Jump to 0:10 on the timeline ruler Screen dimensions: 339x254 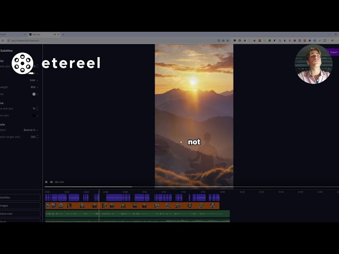pos(145,192)
